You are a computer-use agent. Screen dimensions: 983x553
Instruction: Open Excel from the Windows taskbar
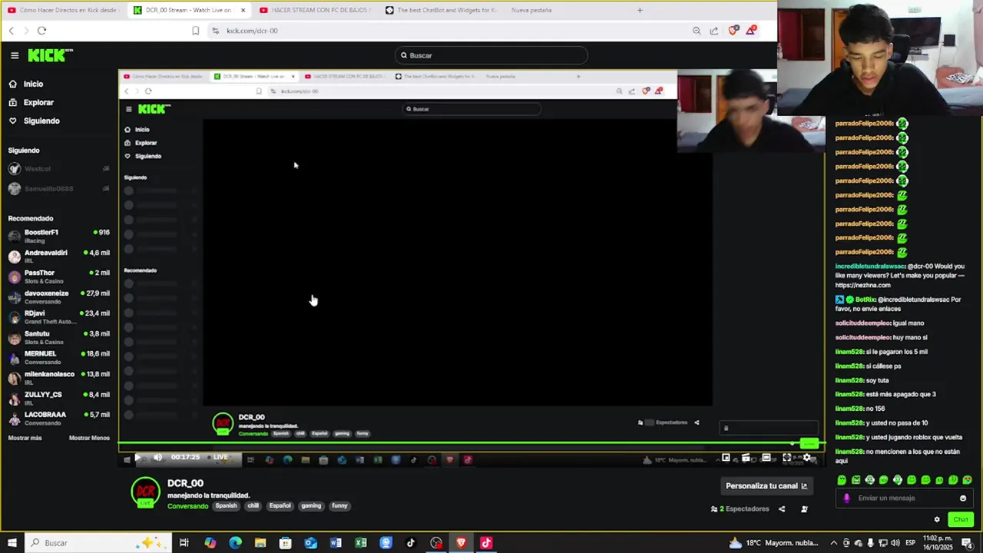361,543
